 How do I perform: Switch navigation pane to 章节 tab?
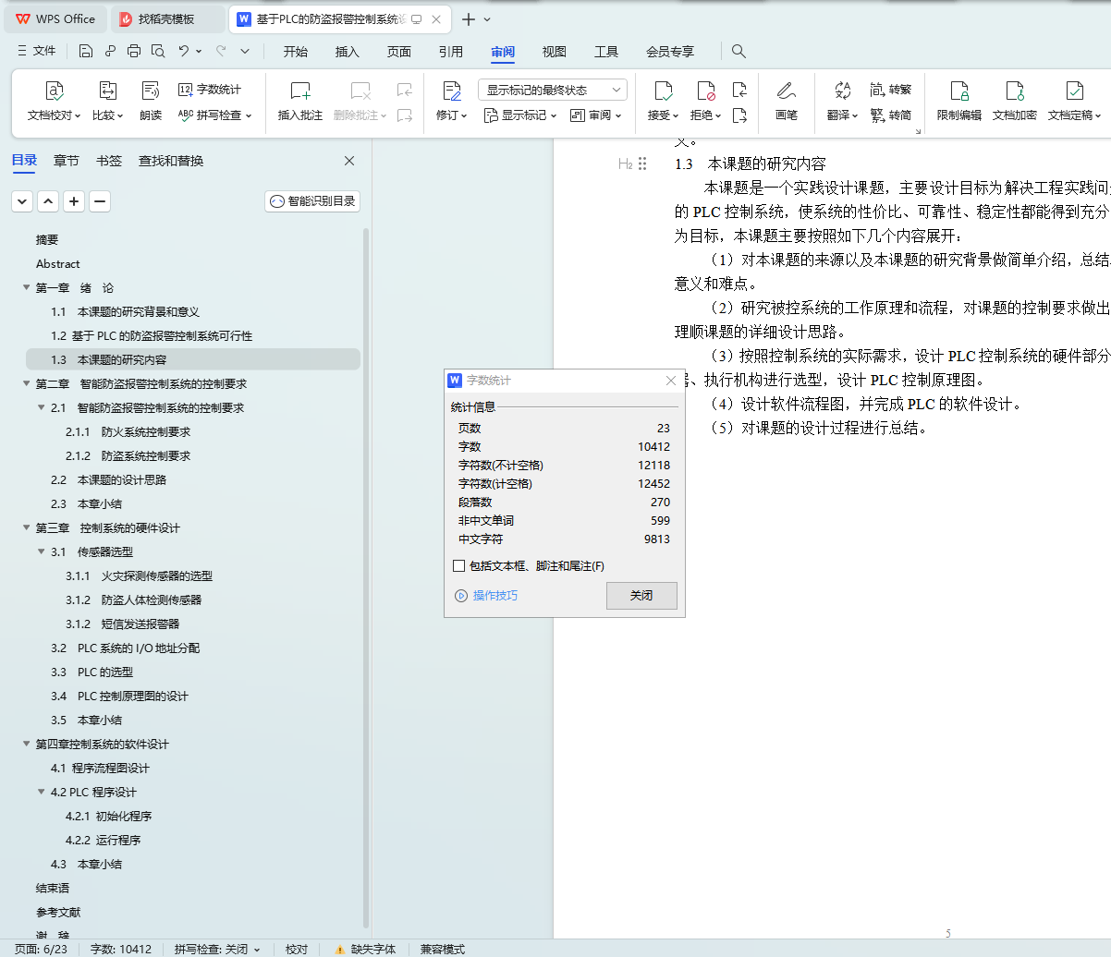tap(67, 161)
